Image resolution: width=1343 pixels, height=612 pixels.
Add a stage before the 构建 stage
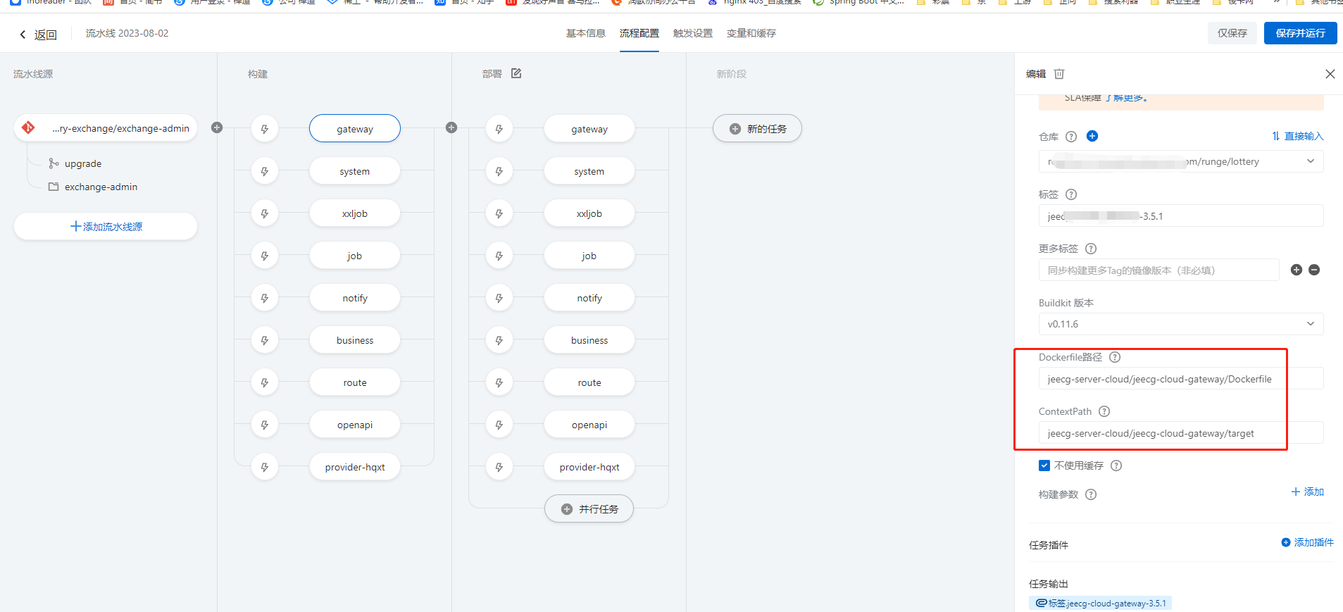coord(217,127)
